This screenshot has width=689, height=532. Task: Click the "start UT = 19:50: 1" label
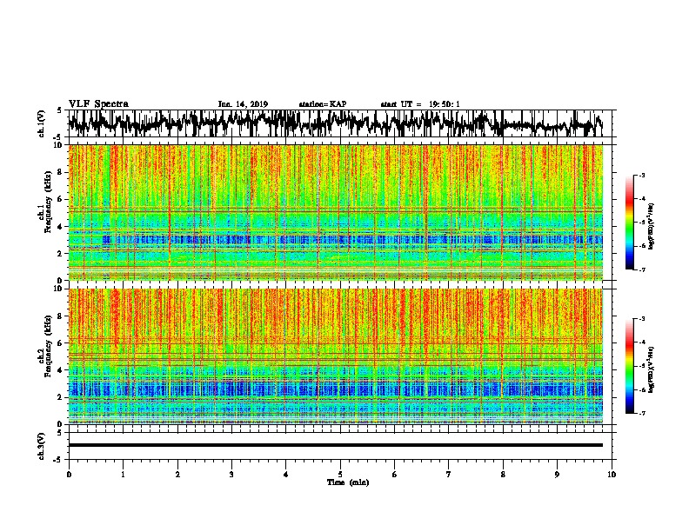tap(420, 104)
